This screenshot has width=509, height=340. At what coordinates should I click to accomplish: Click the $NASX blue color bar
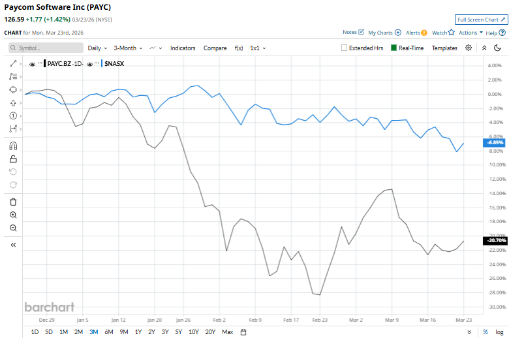(102, 64)
